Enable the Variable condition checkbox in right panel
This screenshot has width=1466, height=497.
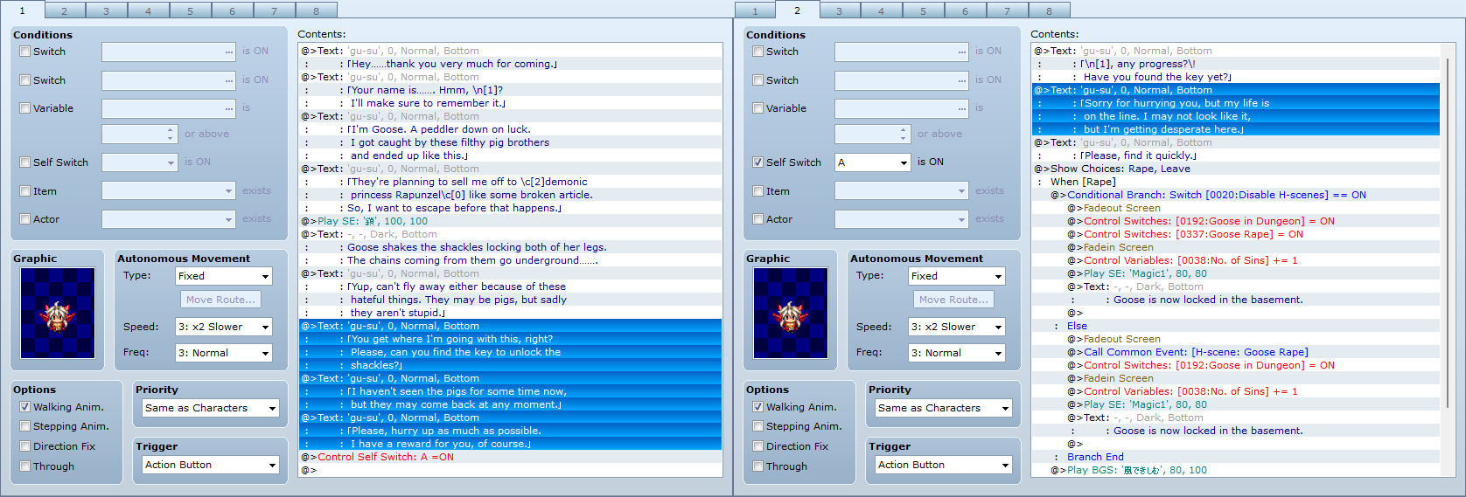click(758, 108)
